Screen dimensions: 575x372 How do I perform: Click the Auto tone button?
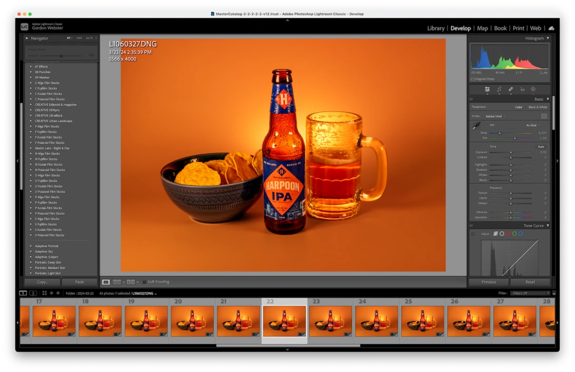(x=541, y=147)
